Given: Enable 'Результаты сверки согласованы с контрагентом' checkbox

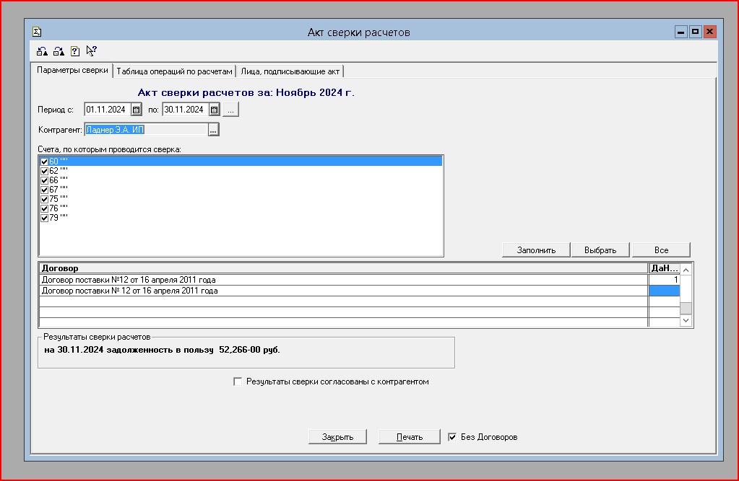Looking at the screenshot, I should tap(238, 381).
